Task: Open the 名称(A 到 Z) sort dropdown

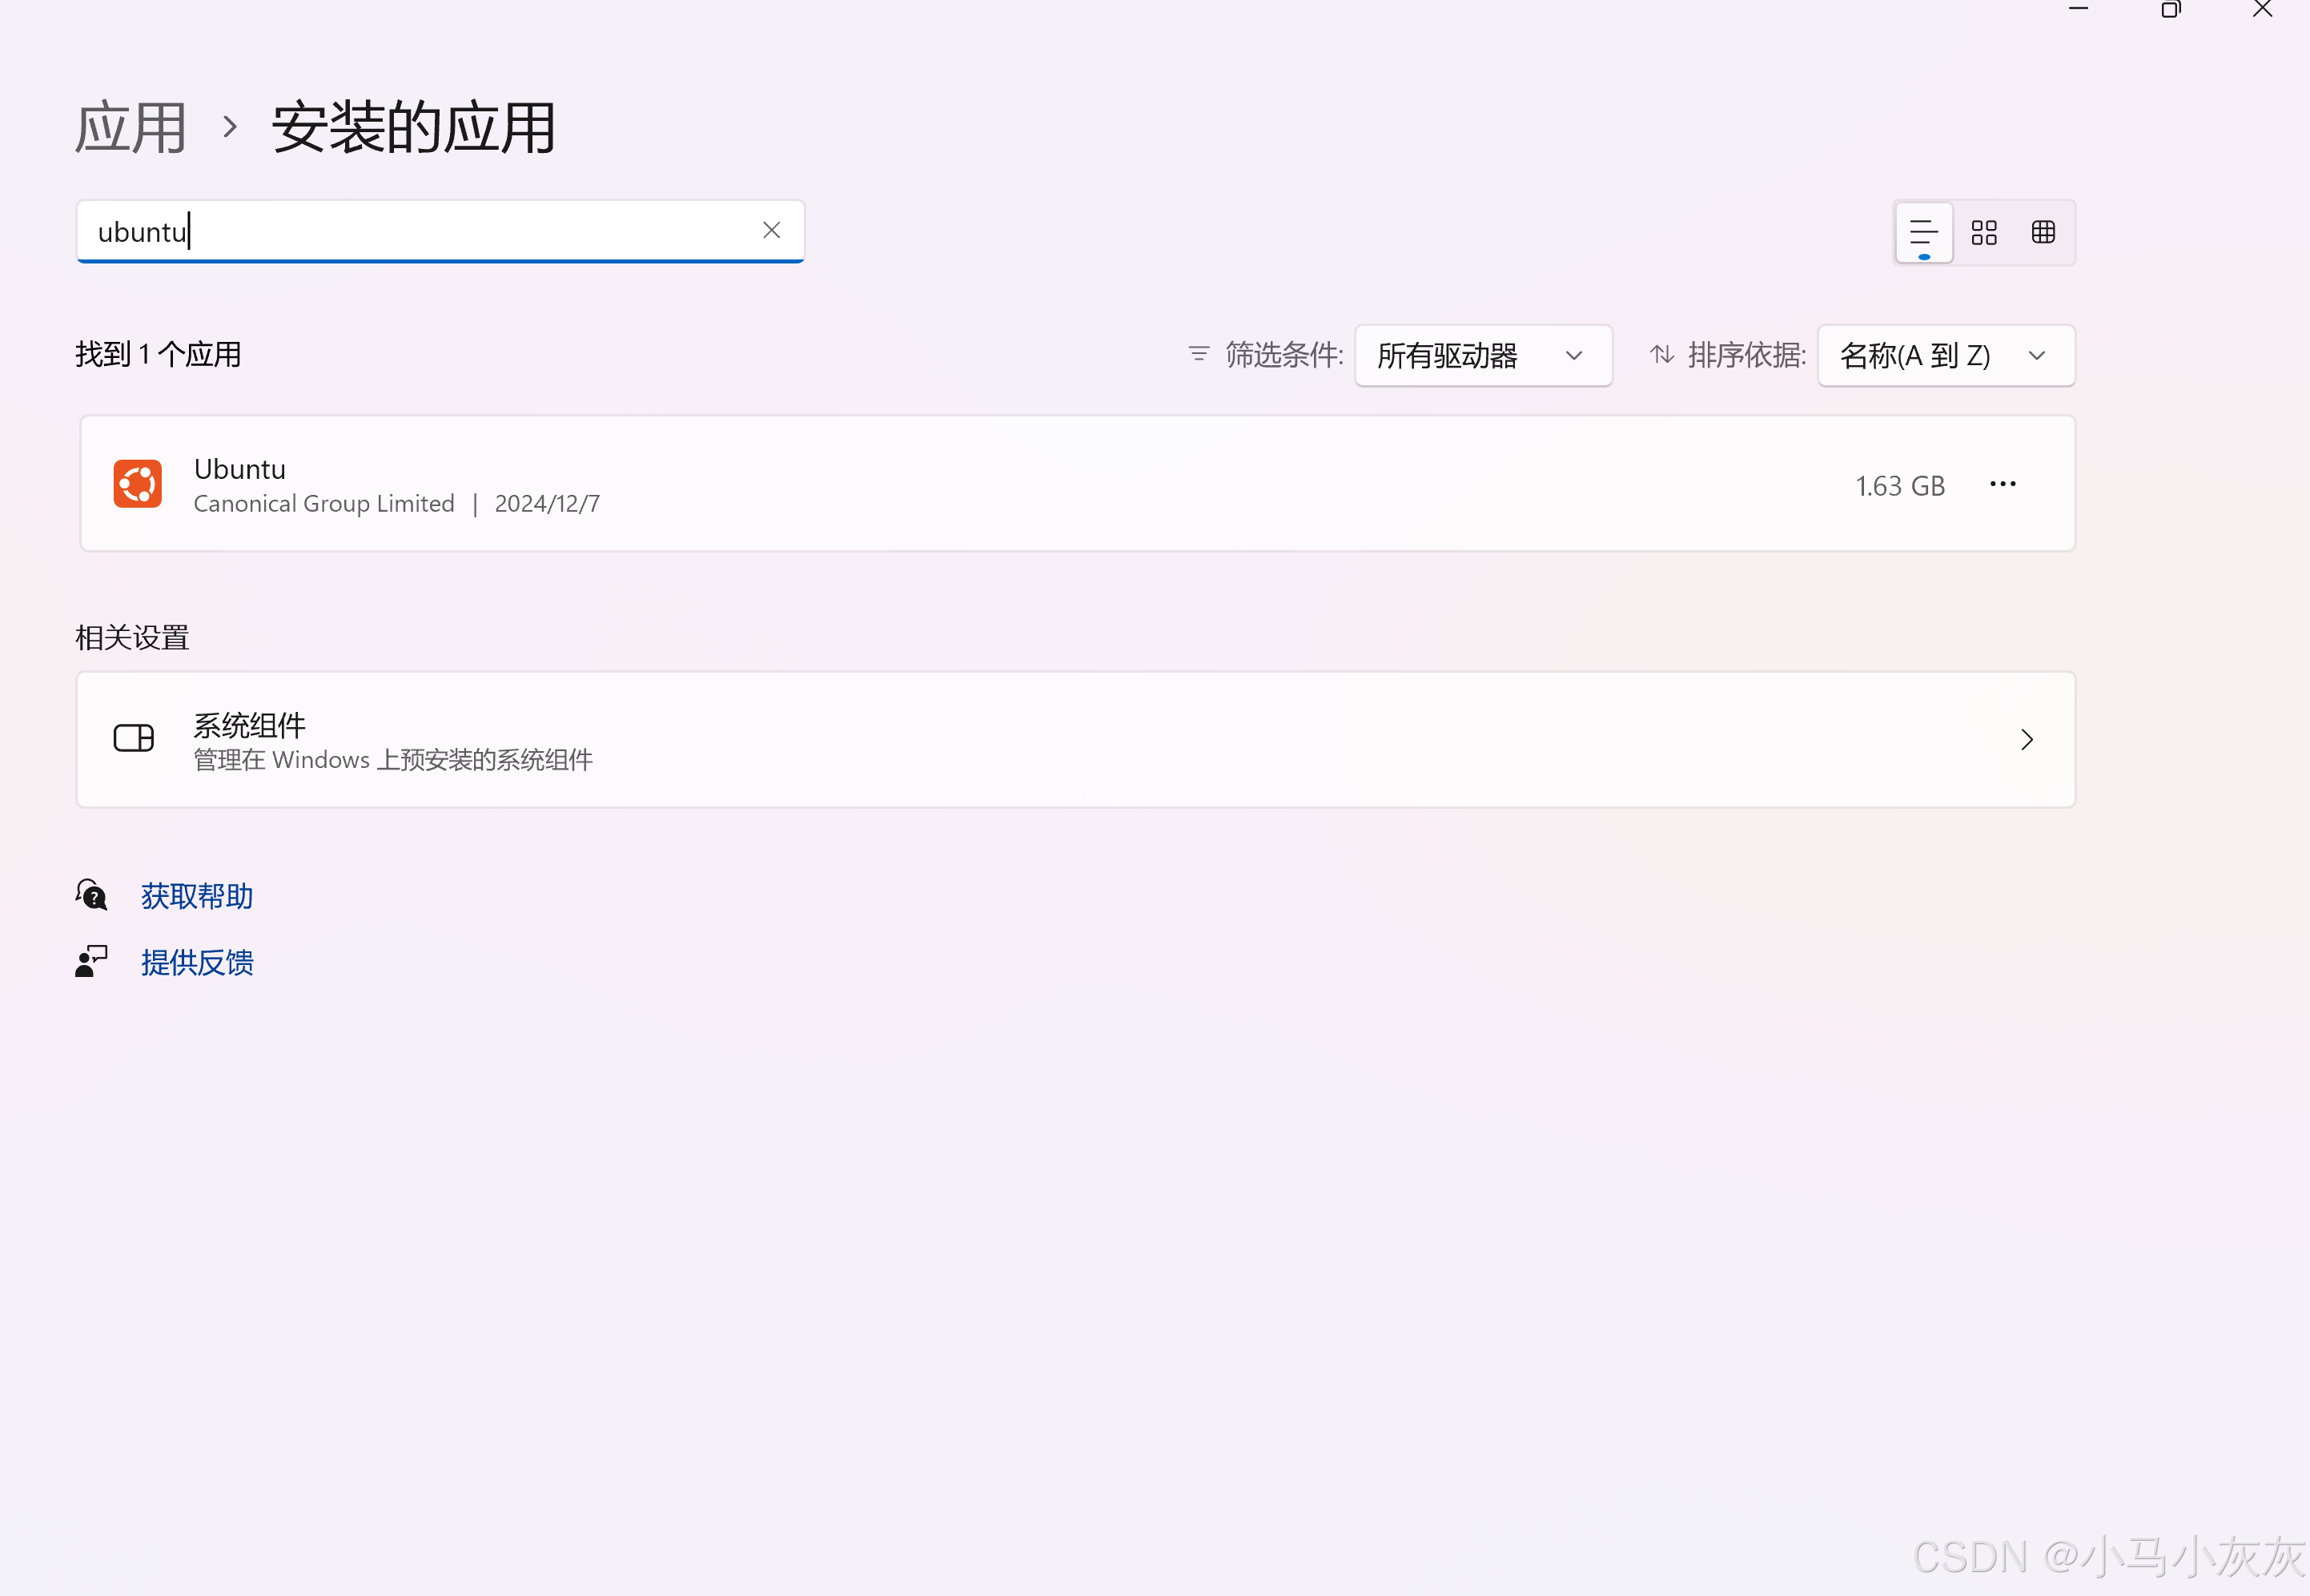Action: 1945,355
